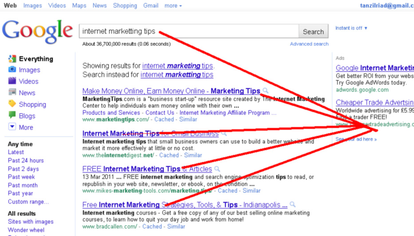
Task: Expand 'More' search types in sidebar
Action: coord(26,128)
